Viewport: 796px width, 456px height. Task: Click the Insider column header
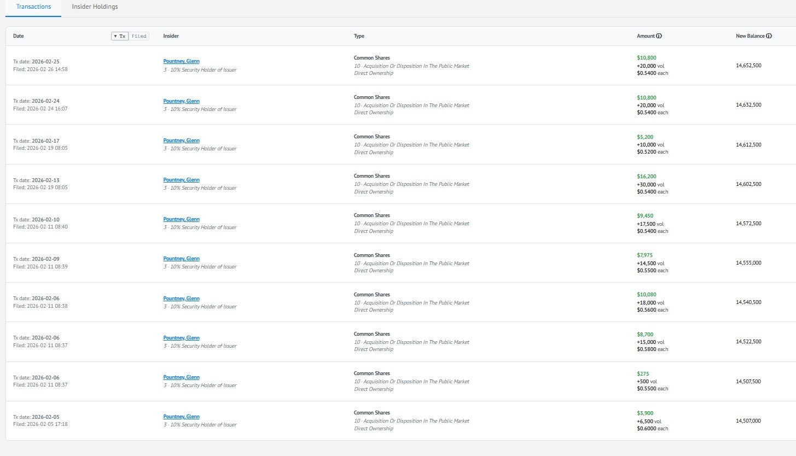[171, 36]
